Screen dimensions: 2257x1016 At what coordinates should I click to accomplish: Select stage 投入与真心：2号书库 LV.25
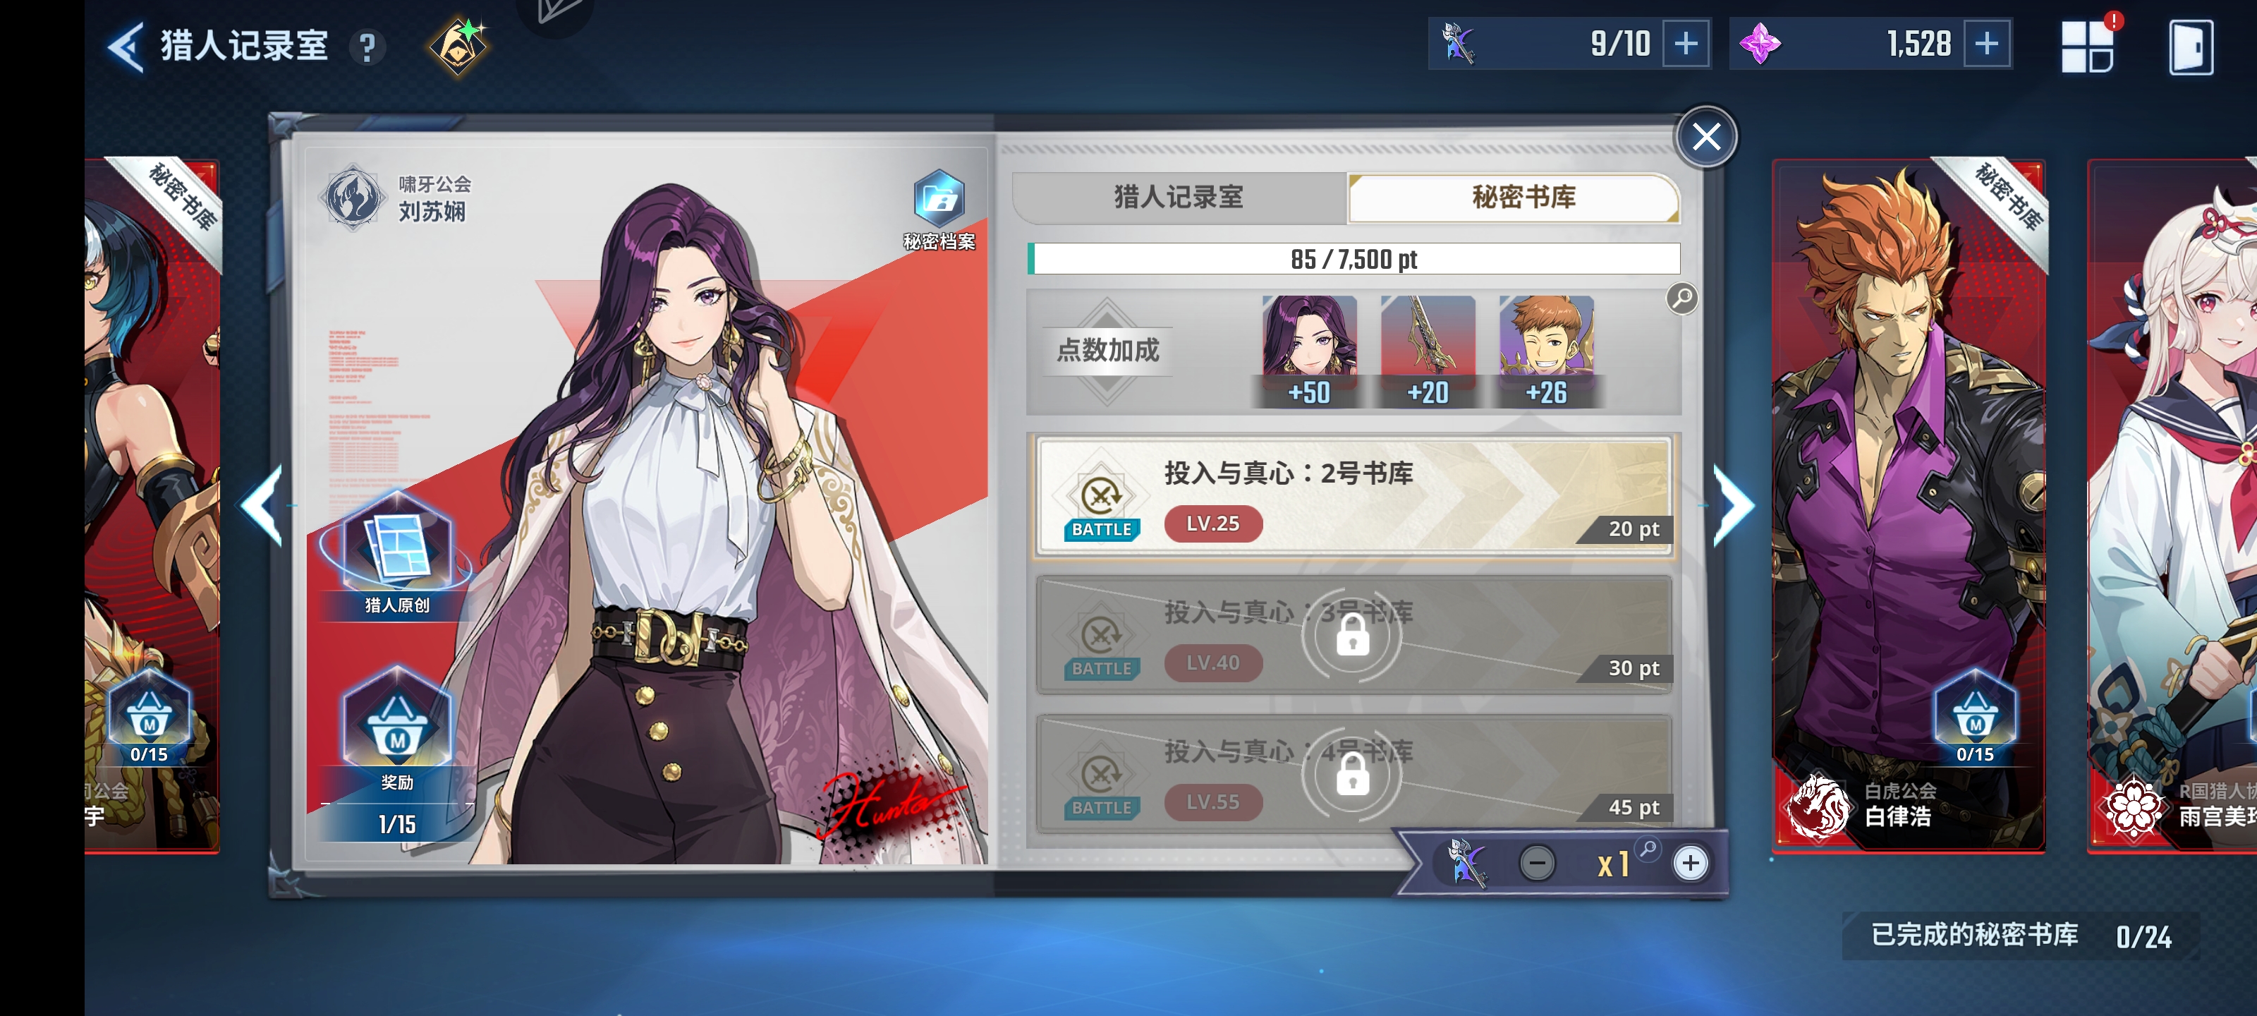(1353, 497)
